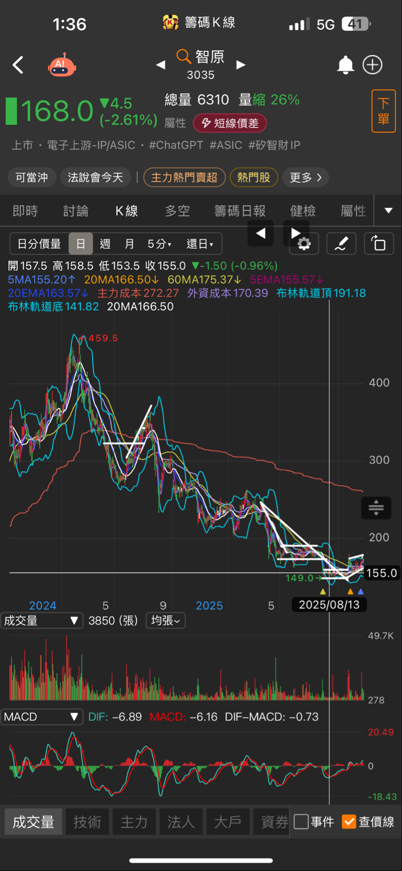Tap the 主力成本 272.27 legend
402x871 pixels.
pos(138,293)
